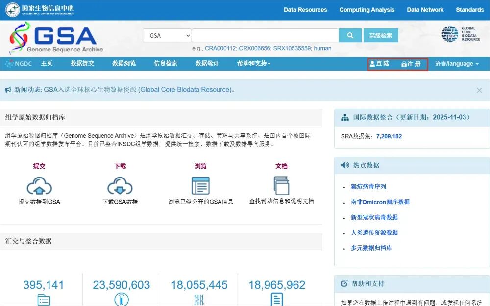Click the sequencing icon under 18,055,445
This screenshot has height=306, width=490.
pos(199,300)
